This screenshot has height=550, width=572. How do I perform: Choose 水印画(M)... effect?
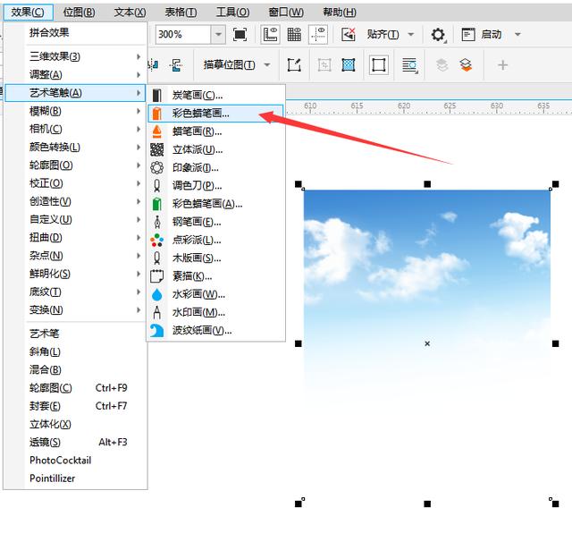coord(215,312)
